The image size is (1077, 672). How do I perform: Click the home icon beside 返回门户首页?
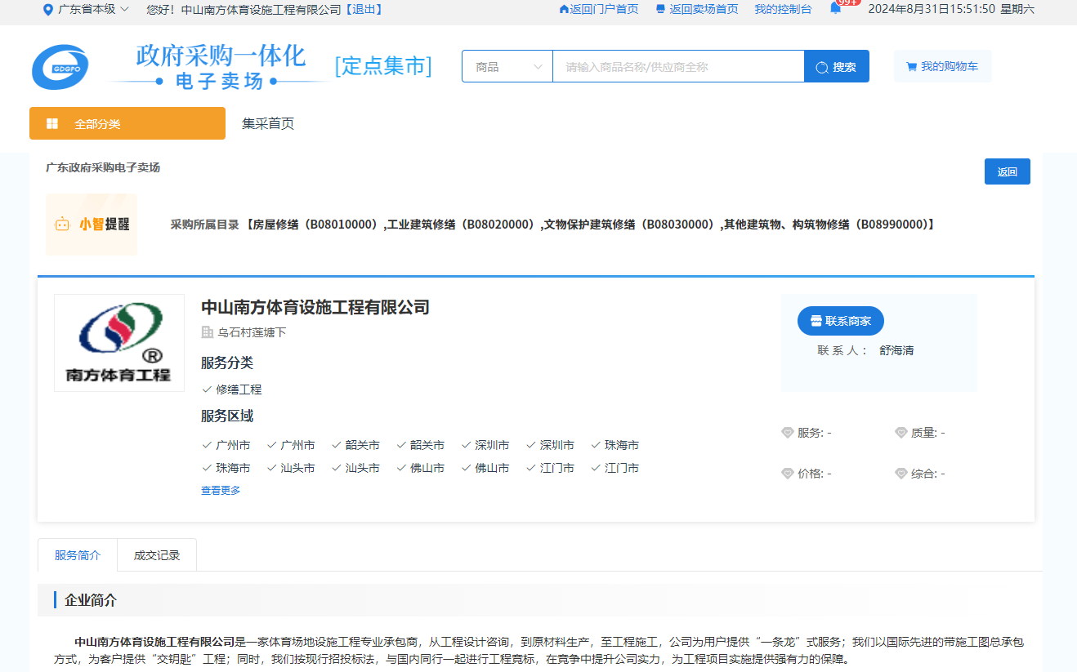point(564,9)
